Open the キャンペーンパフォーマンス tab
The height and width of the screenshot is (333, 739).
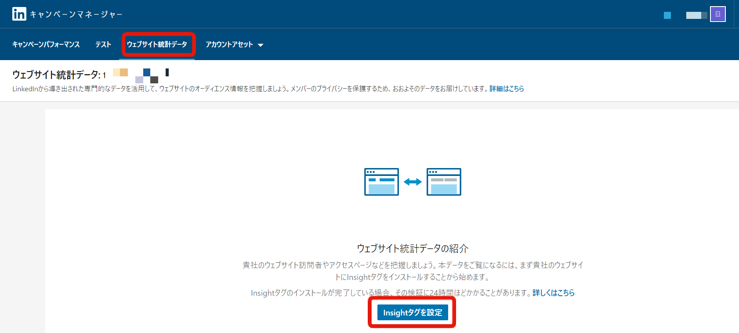point(46,44)
